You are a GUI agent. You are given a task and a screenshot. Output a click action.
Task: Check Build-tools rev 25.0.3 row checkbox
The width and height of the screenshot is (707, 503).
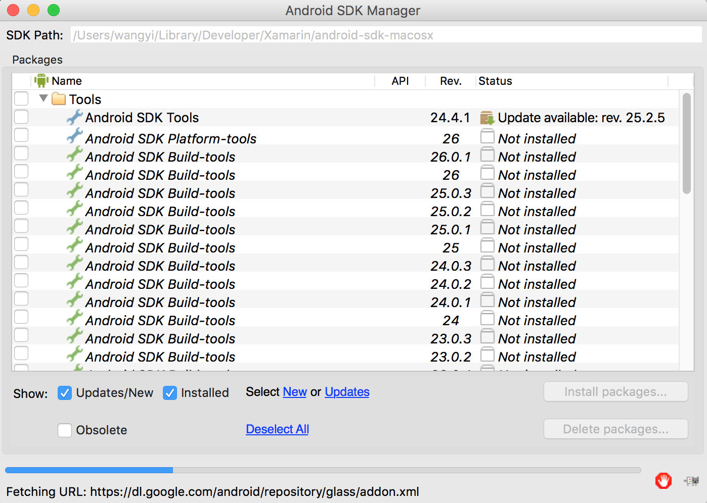(21, 189)
